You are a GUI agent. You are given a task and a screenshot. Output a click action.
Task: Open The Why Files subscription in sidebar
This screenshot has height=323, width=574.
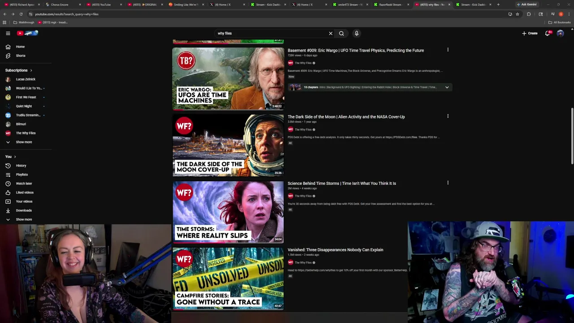tap(26, 133)
